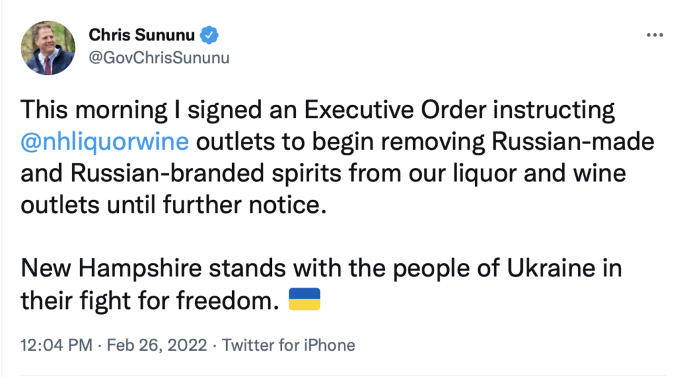Image resolution: width=681 pixels, height=378 pixels.
Task: Open the Twitter for iPhone source link
Action: tap(289, 345)
